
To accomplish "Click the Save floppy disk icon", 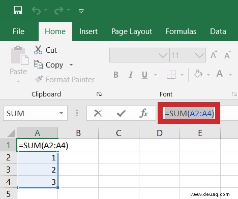I will point(18,10).
